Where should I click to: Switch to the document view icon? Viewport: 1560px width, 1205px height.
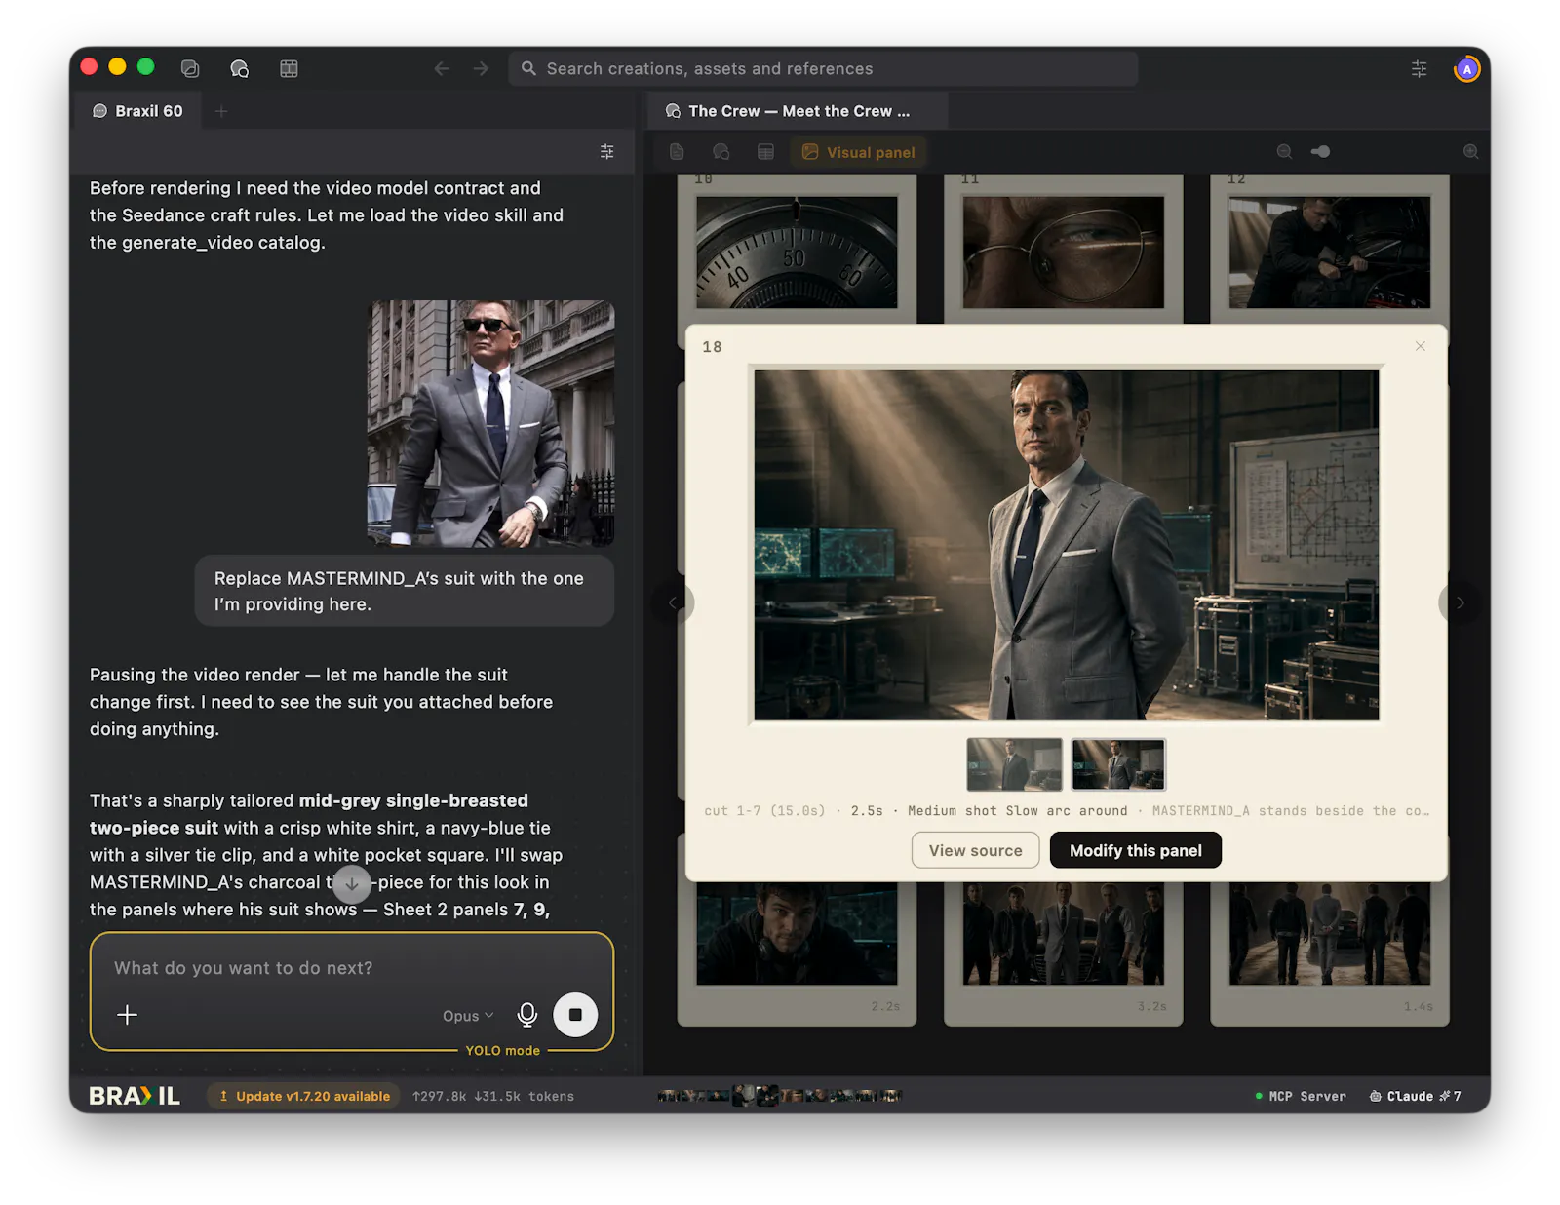[x=677, y=152]
